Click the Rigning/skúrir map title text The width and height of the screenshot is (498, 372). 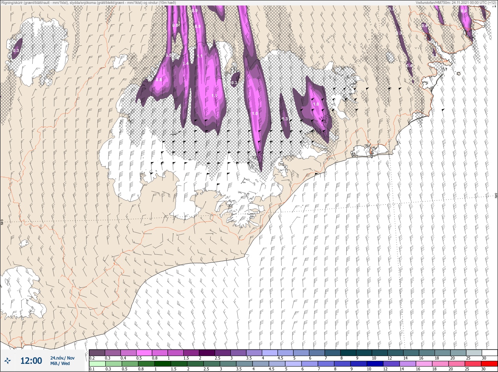coord(88,2)
